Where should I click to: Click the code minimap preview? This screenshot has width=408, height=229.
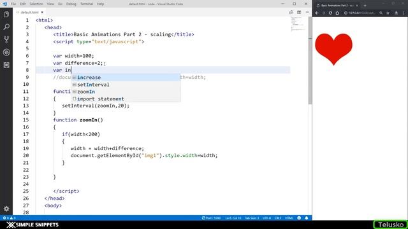[x=297, y=24]
